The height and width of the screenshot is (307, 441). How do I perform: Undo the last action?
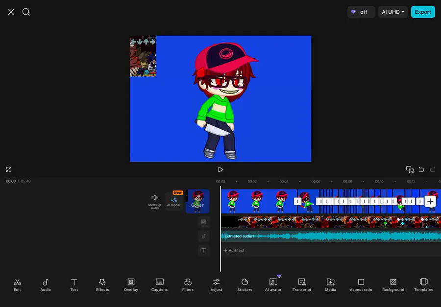coord(421,169)
